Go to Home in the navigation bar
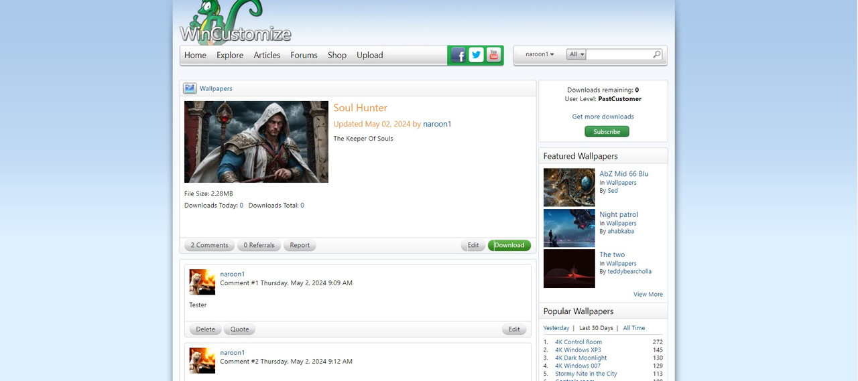Viewport: 858px width, 381px height. pos(195,55)
